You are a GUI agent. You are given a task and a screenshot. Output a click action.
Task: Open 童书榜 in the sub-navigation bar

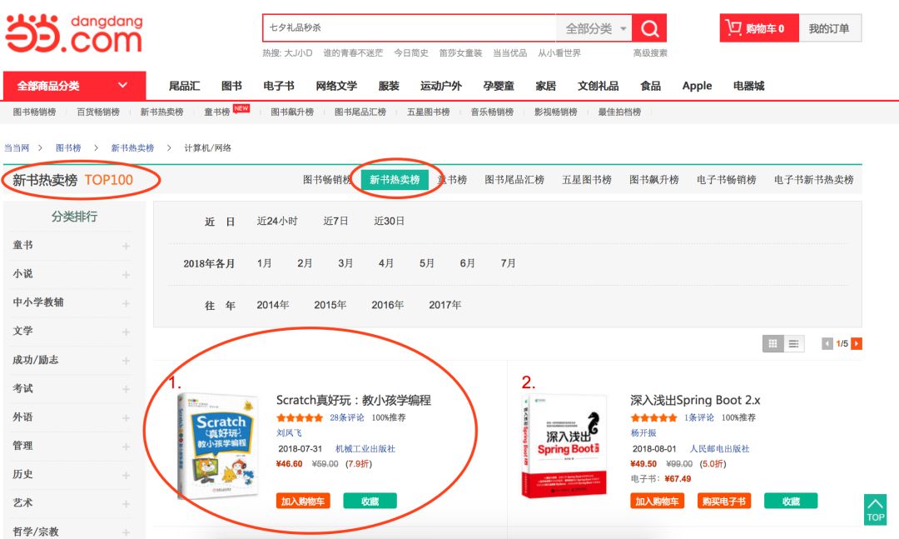217,112
